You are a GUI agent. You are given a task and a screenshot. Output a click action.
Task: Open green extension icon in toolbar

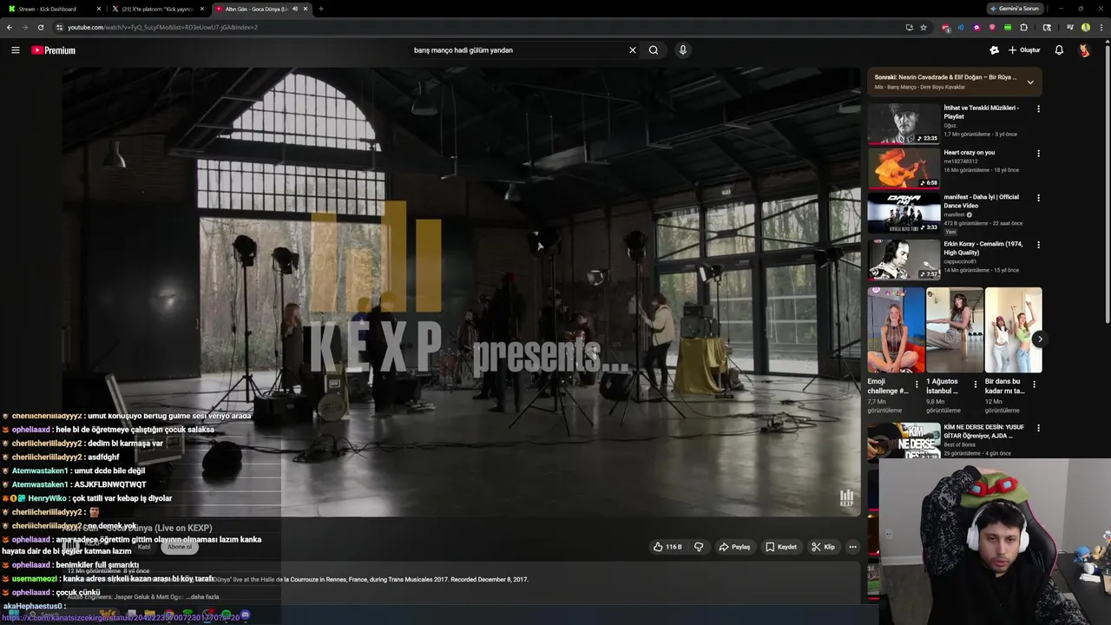[x=1008, y=27]
